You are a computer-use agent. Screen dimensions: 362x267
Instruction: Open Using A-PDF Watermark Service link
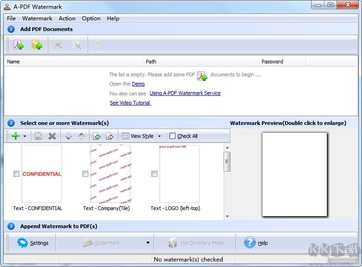tap(185, 93)
